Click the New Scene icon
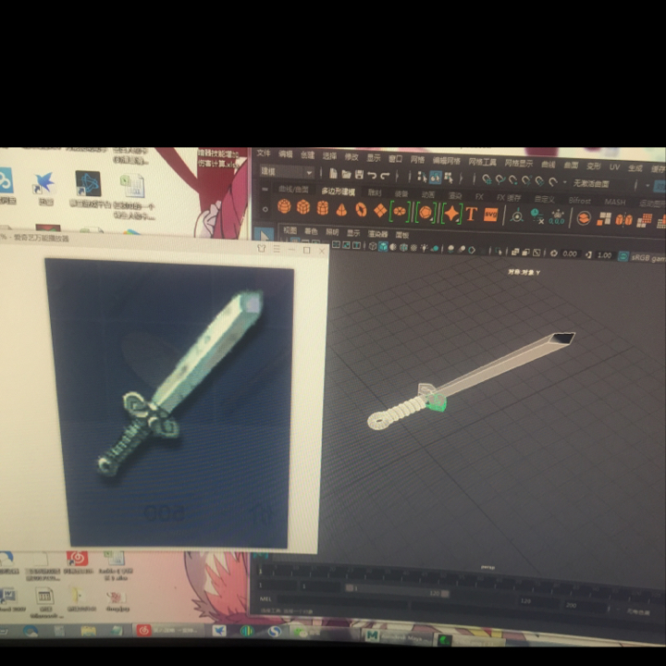Image resolution: width=666 pixels, height=666 pixels. pyautogui.click(x=333, y=174)
